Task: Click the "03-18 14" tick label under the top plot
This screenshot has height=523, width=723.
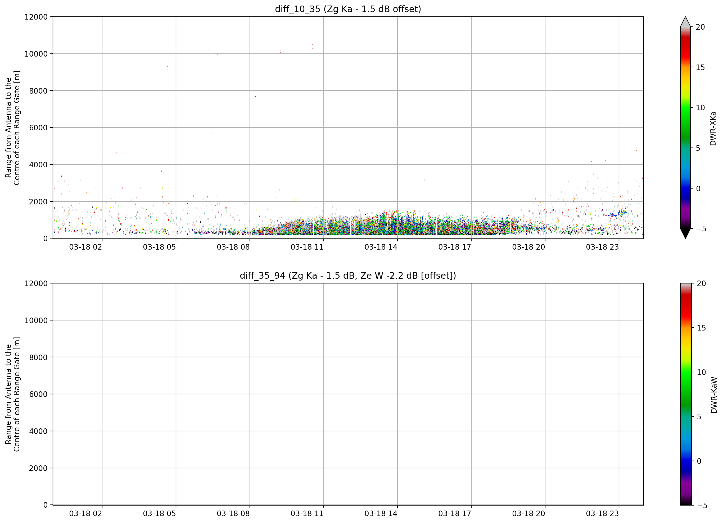Action: coord(381,247)
